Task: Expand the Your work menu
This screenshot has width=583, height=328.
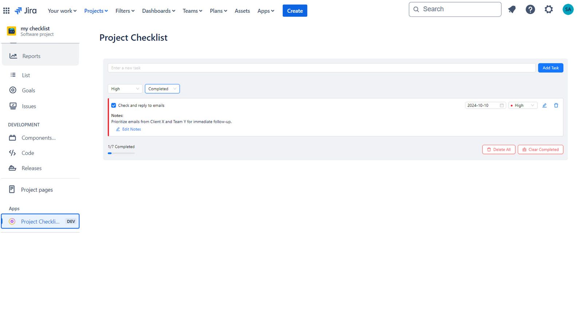Action: point(62,11)
